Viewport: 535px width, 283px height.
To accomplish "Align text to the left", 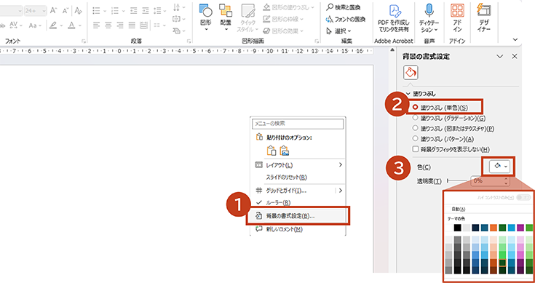I will (x=96, y=25).
